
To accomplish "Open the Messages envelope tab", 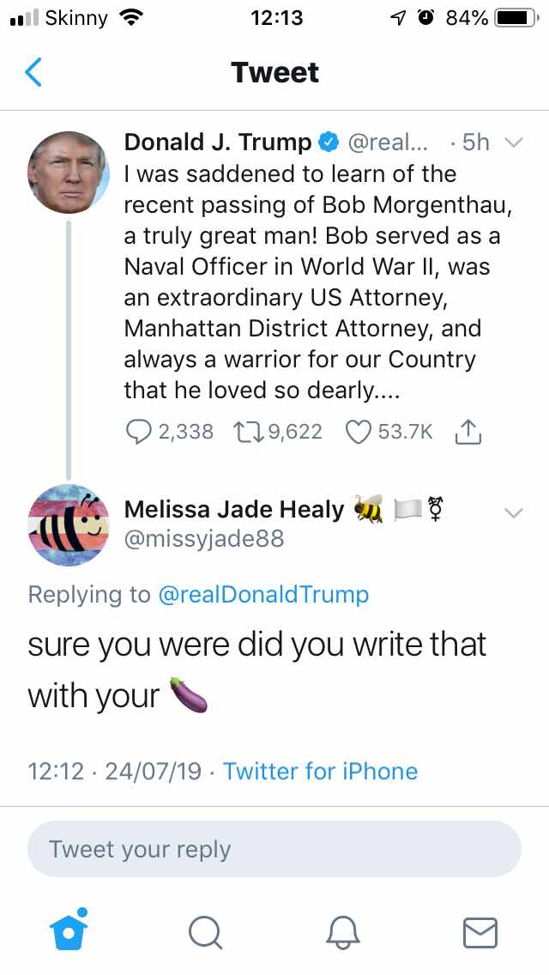I will pos(480,931).
